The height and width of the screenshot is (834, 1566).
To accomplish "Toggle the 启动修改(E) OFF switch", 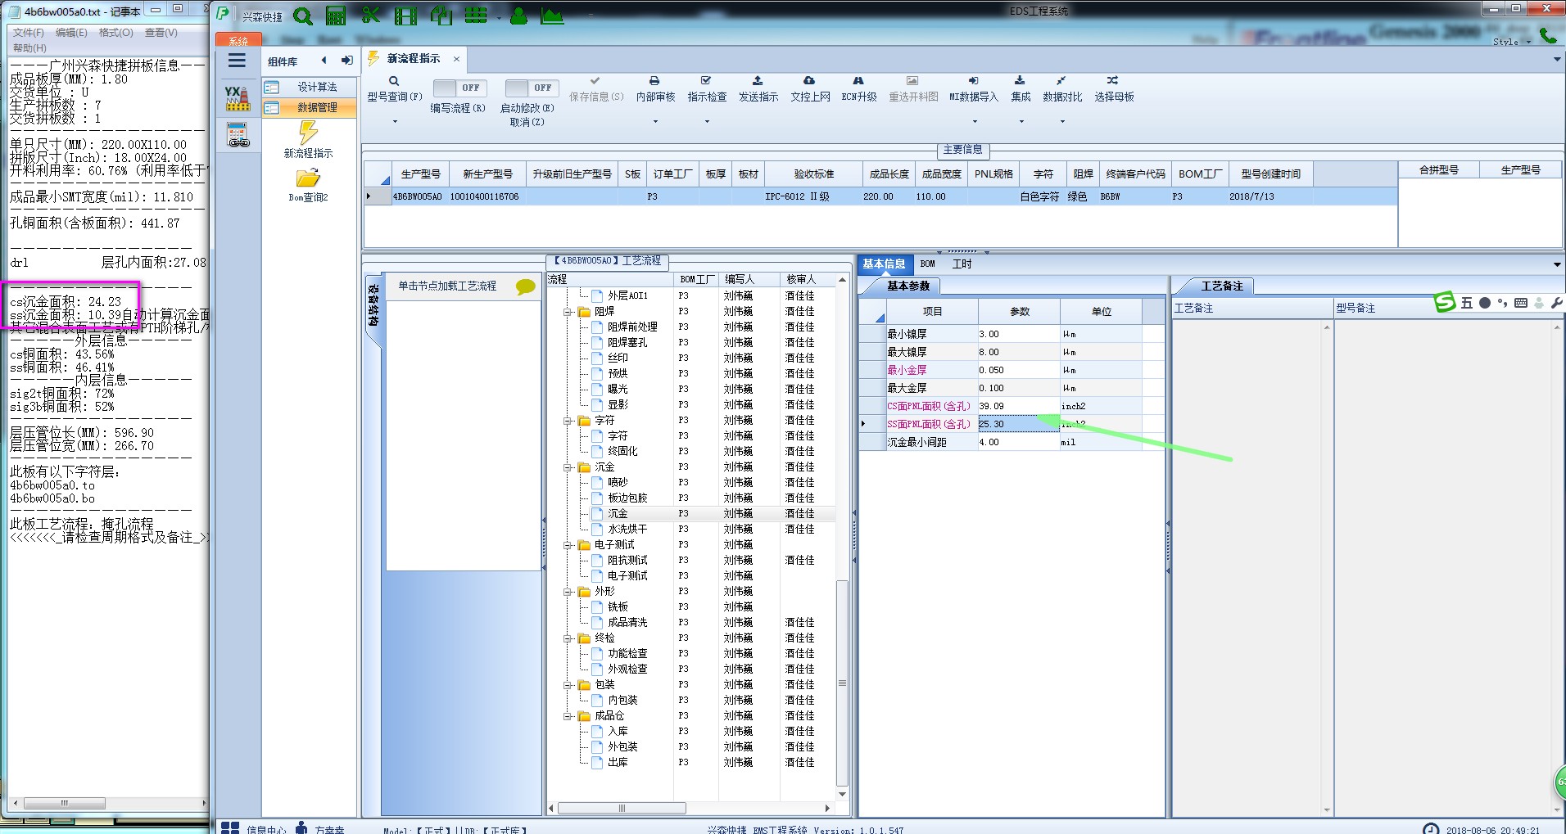I will pyautogui.click(x=531, y=88).
